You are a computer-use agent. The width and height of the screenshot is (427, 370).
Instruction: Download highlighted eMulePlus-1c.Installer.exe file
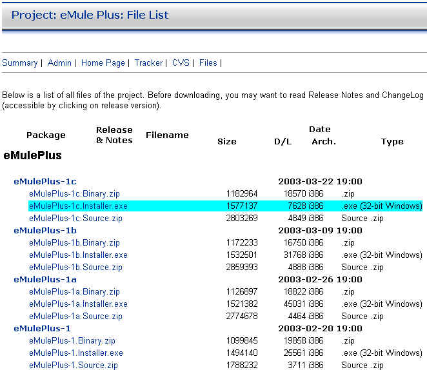(78, 206)
